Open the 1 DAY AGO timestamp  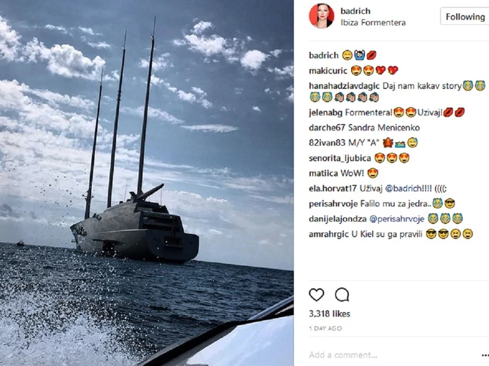tap(326, 328)
